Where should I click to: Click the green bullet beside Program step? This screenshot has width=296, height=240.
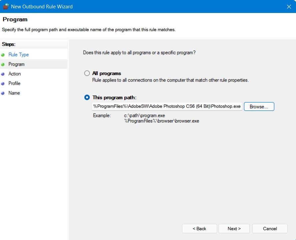pos(3,64)
